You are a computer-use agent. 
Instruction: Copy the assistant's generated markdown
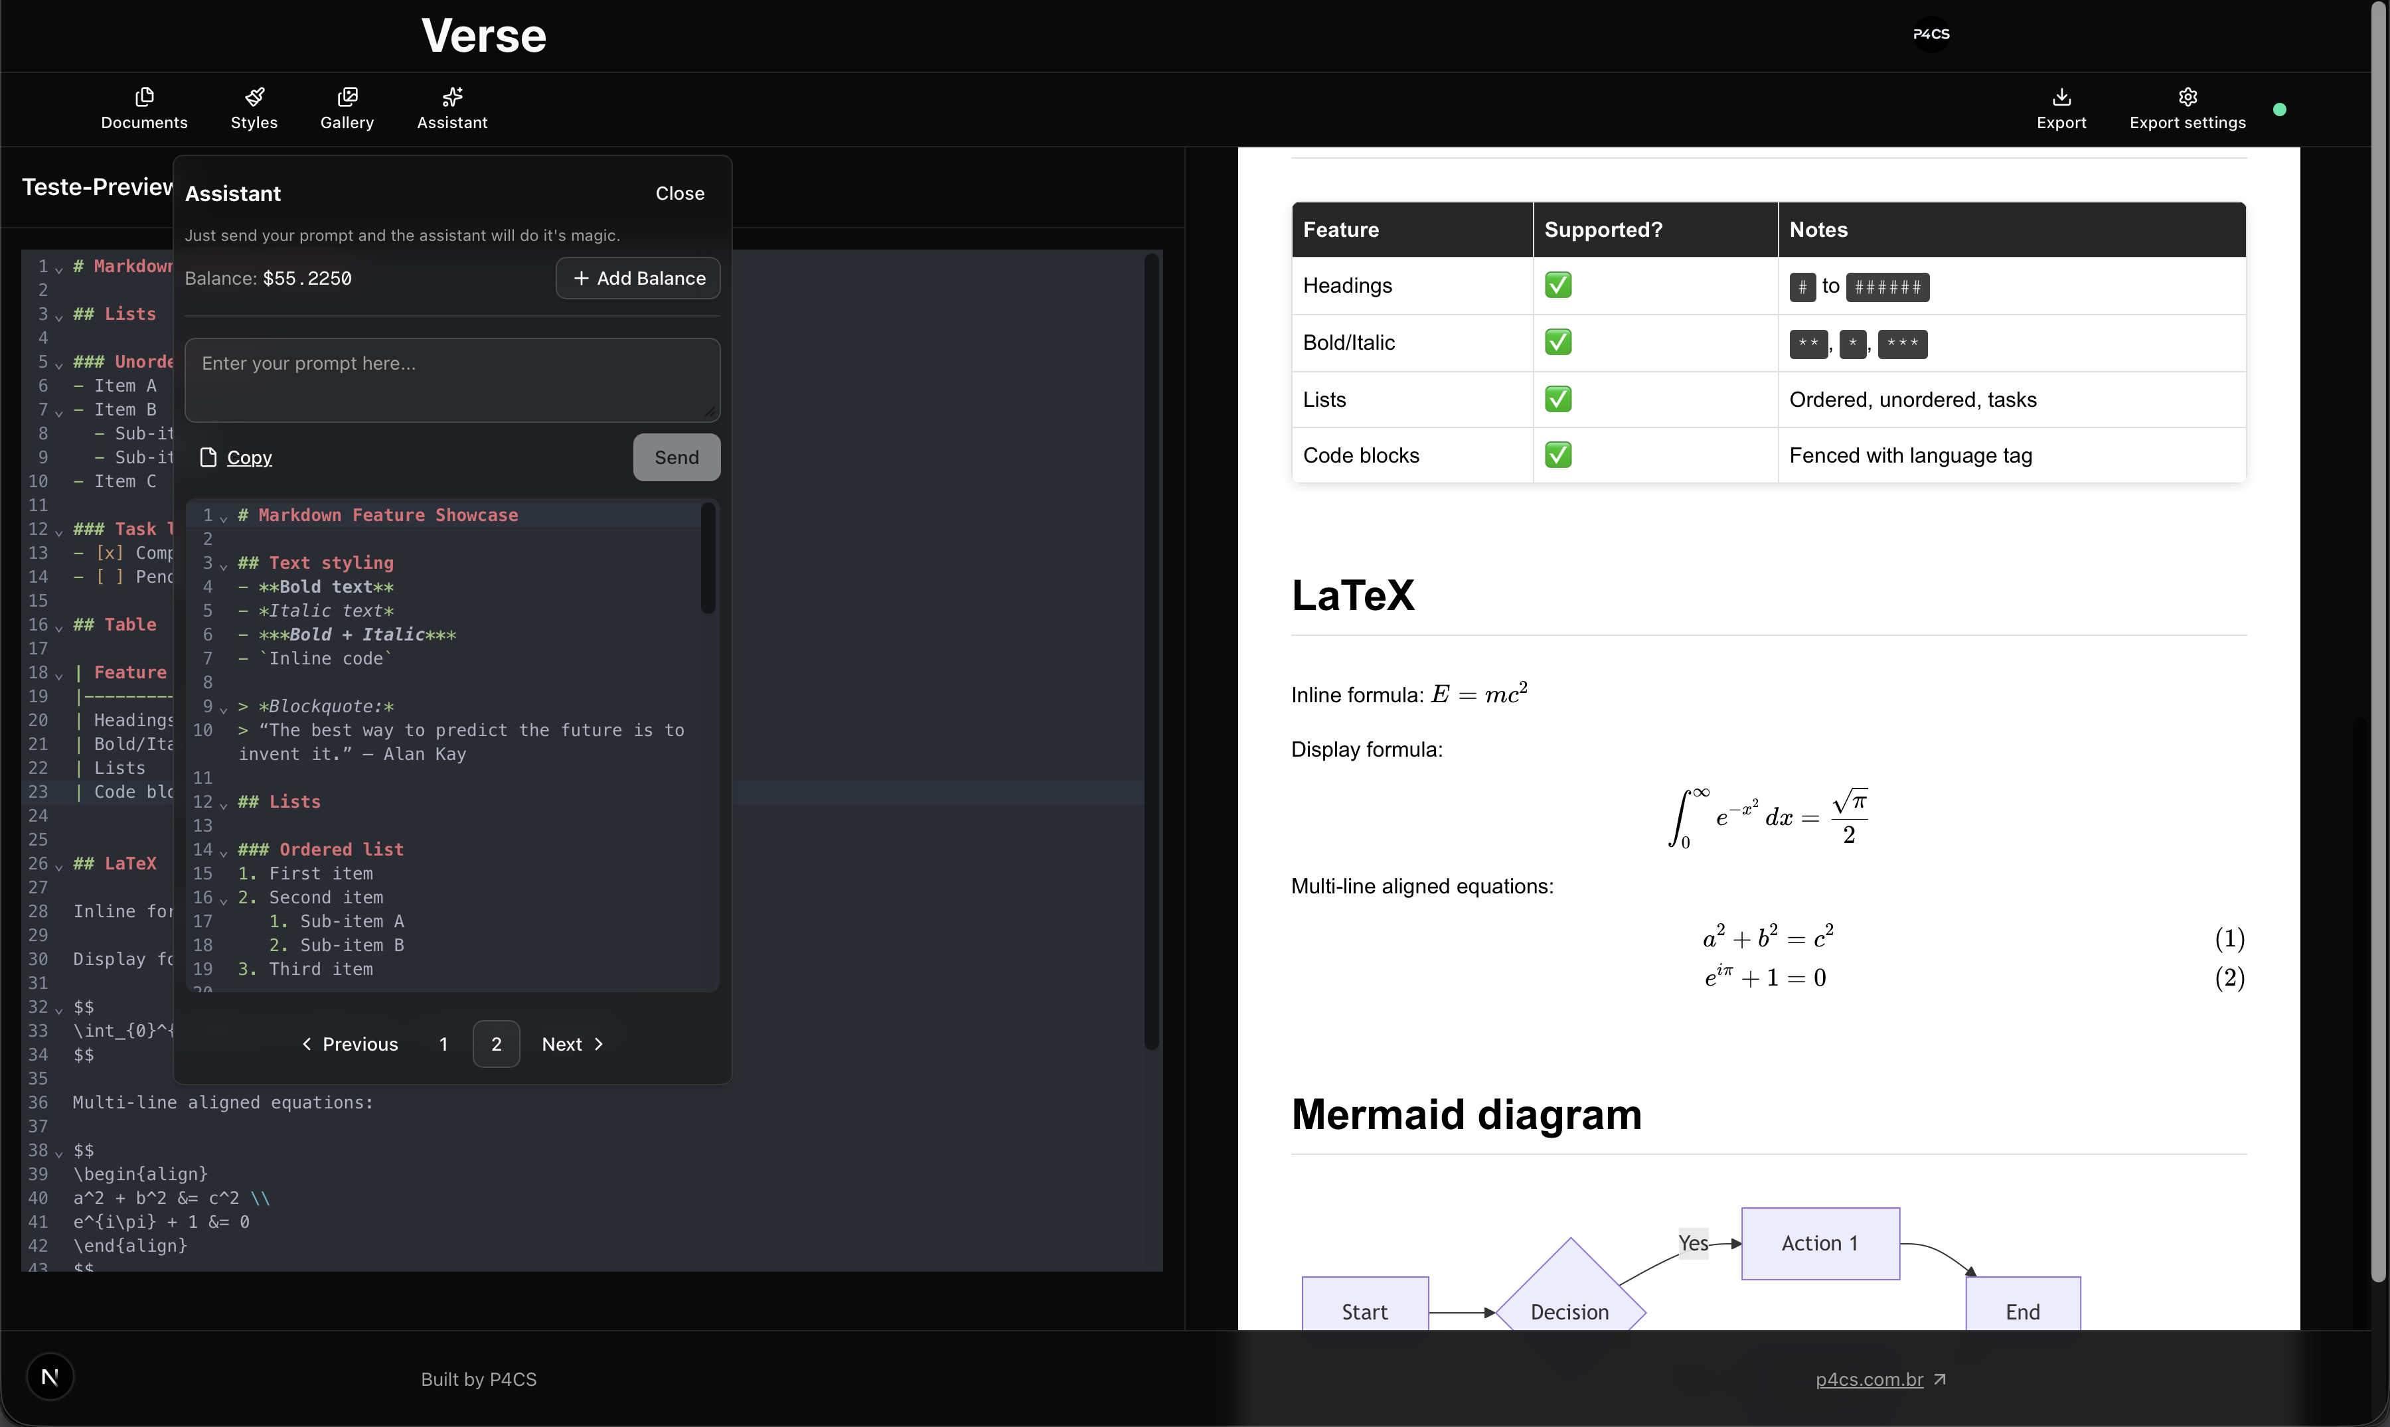[236, 457]
